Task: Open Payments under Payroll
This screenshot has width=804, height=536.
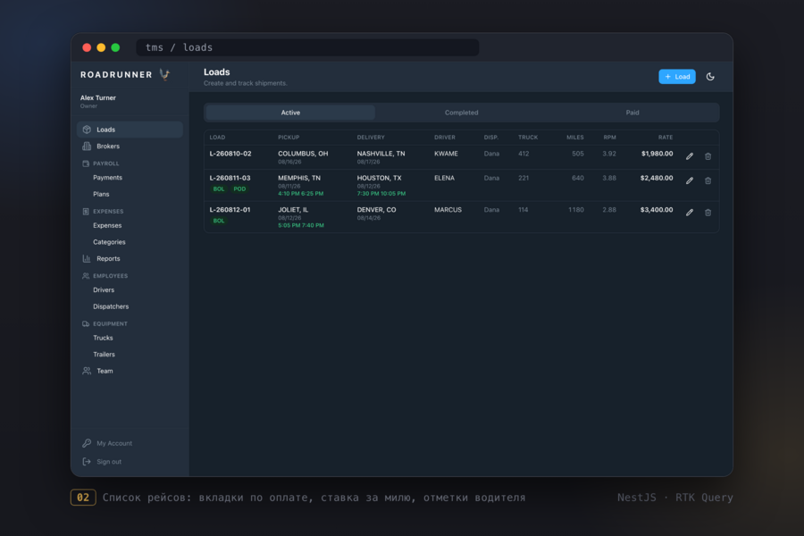Action: pos(108,178)
